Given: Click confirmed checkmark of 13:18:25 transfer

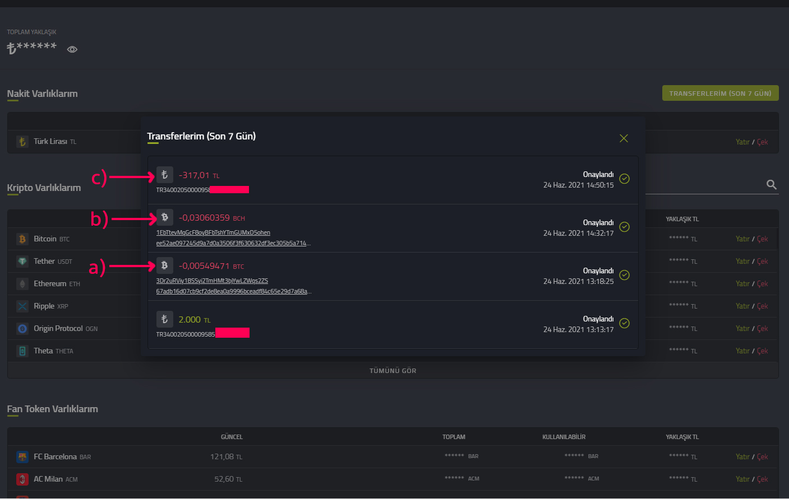Looking at the screenshot, I should pyautogui.click(x=624, y=275).
